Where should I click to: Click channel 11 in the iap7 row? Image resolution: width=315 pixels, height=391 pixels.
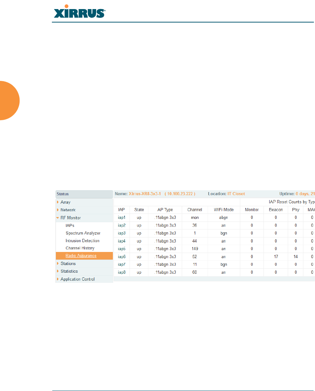(195, 264)
